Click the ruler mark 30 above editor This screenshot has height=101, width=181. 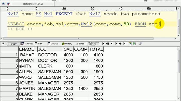point(92,9)
